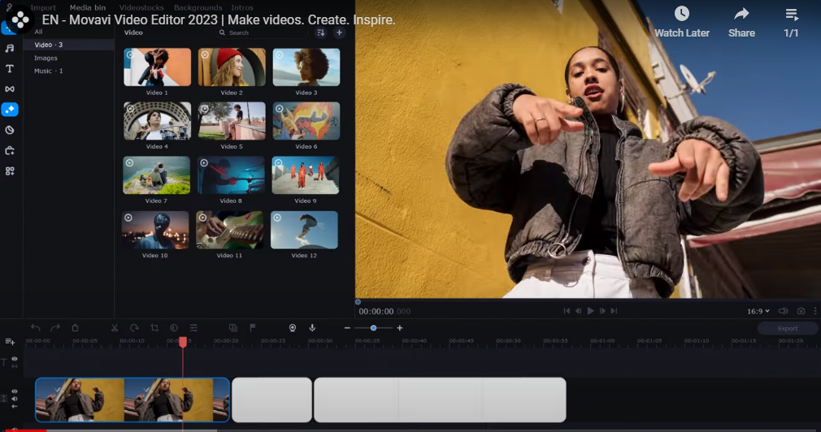Open the More Tools grid icon
This screenshot has height=432, width=821.
[10, 171]
